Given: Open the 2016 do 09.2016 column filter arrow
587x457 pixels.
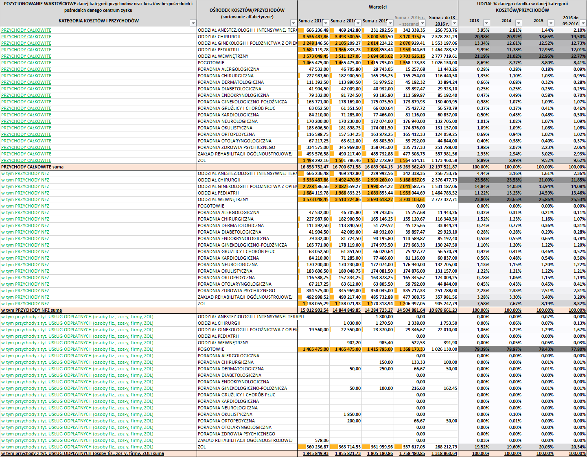Looking at the screenshot, I should (583, 23).
